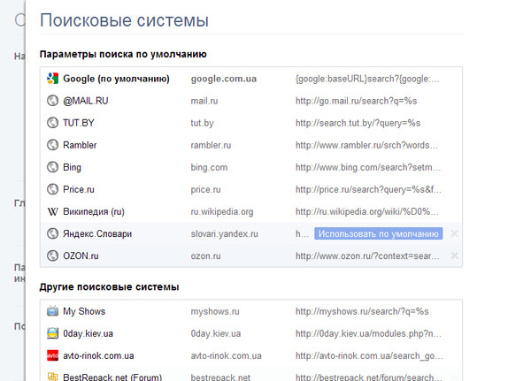This screenshot has height=381, width=531.
Task: Select the @MAIL.RU engine name
Action: pos(86,101)
